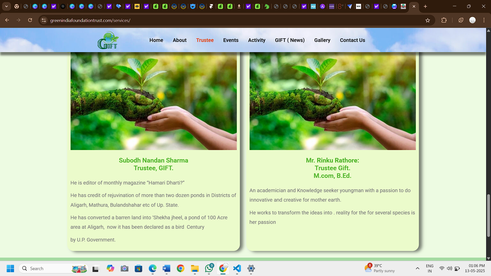The width and height of the screenshot is (491, 276).
Task: Click the page vertical scrollbar thumb
Action: [488, 215]
